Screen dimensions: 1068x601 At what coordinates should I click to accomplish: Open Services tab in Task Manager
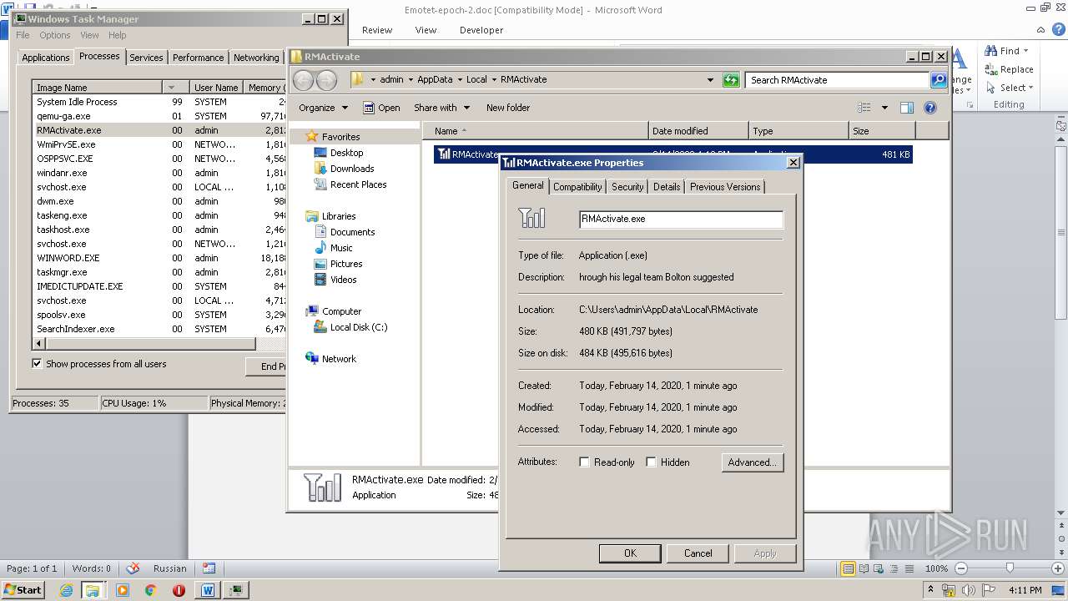click(146, 58)
